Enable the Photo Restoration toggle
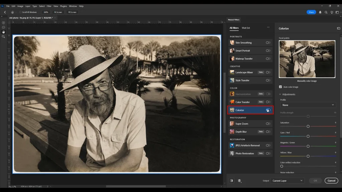The width and height of the screenshot is (342, 192). click(268, 153)
